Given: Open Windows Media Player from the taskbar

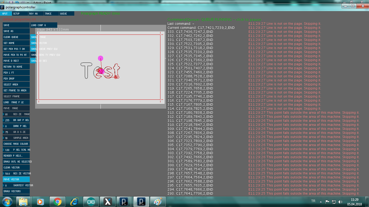Looking at the screenshot, I should (x=41, y=202).
